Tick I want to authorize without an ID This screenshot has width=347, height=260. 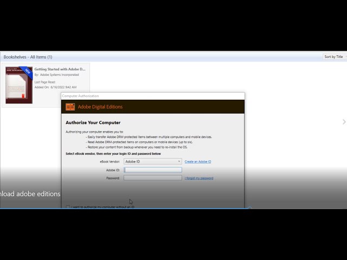[x=68, y=207]
